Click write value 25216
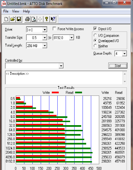133x170 pixels. point(107,99)
